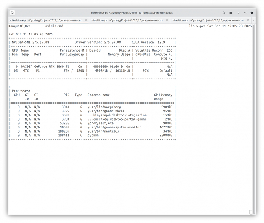Close the first terminal tab

tap(86, 20)
